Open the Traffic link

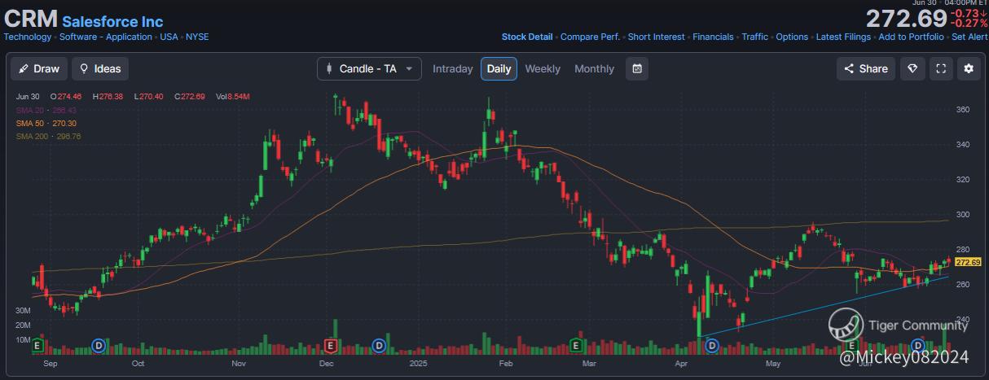coord(755,37)
